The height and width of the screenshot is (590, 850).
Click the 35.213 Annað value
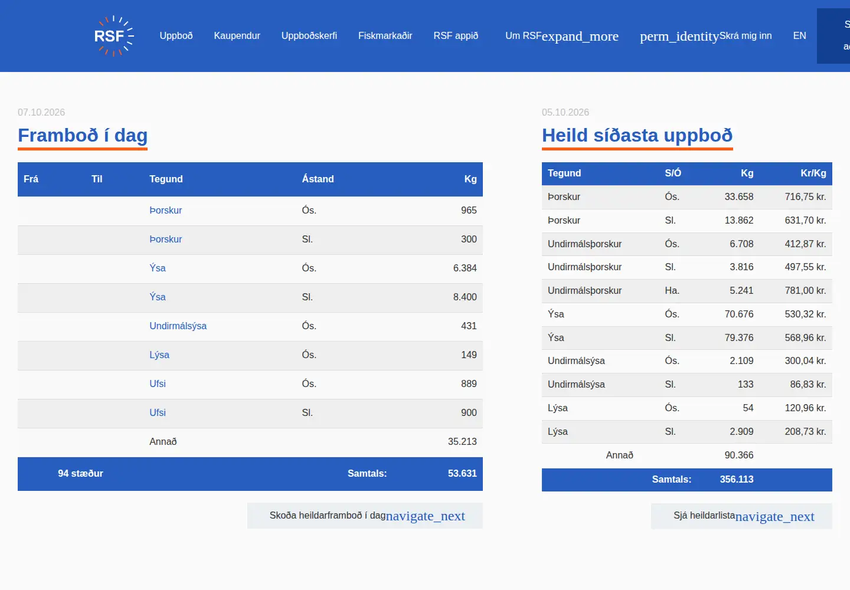462,442
